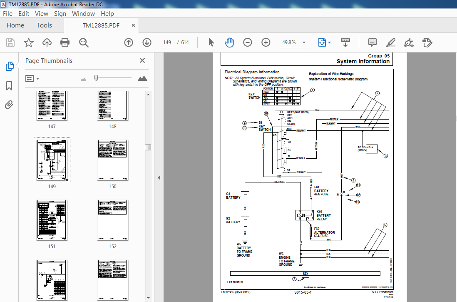Upload the file to the cloud

click(x=47, y=42)
